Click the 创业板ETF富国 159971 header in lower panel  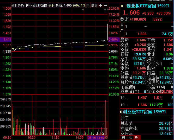coord(144,112)
